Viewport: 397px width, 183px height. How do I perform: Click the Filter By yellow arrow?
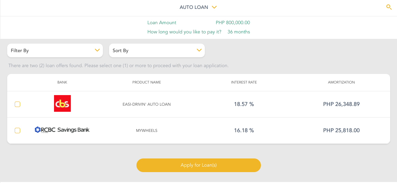(97, 50)
